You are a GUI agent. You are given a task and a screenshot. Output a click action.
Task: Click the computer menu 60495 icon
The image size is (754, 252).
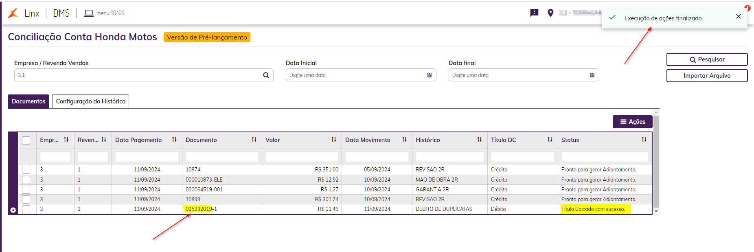click(88, 13)
